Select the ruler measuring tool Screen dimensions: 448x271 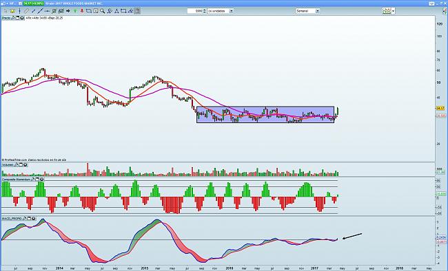coord(26,11)
